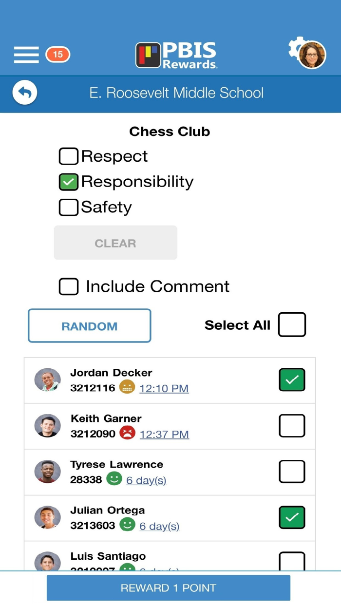Open the hamburger menu
Viewport: 341px width, 606px height.
26,55
